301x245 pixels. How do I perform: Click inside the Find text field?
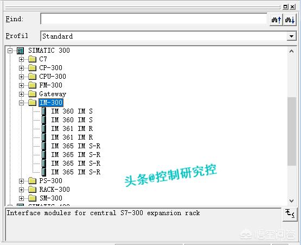[x=153, y=19]
